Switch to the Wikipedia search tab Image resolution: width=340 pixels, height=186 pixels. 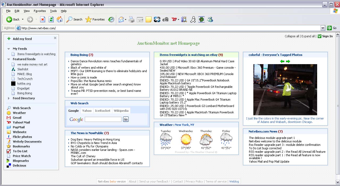pos(121,111)
